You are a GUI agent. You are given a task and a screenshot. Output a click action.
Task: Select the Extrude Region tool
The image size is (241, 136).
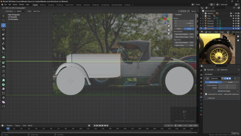tap(3, 58)
